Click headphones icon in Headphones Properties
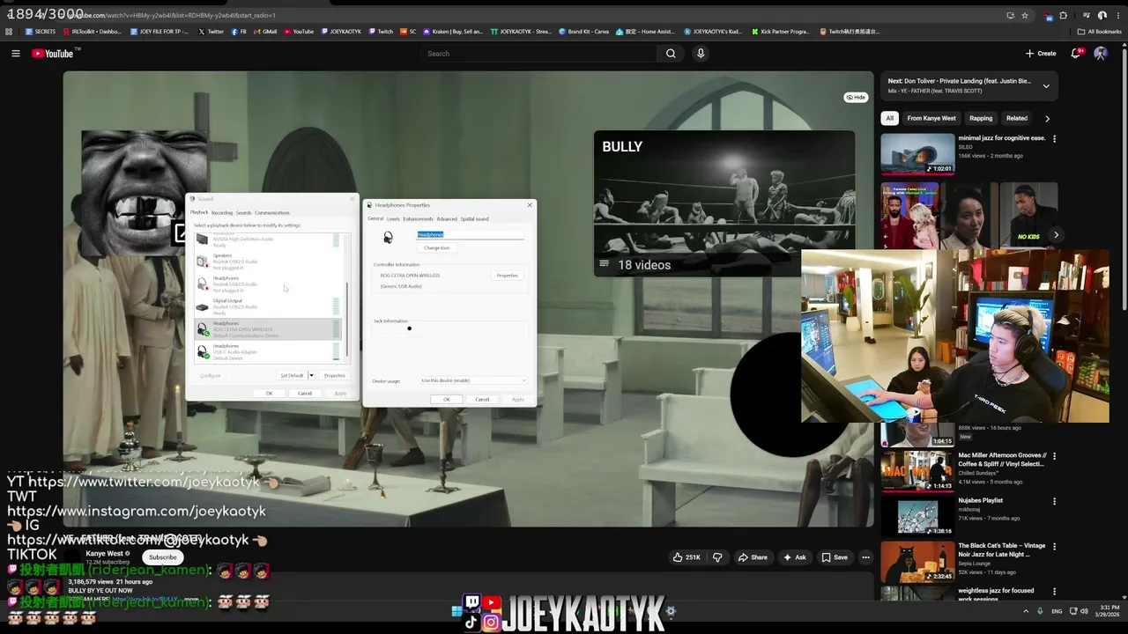 click(388, 237)
